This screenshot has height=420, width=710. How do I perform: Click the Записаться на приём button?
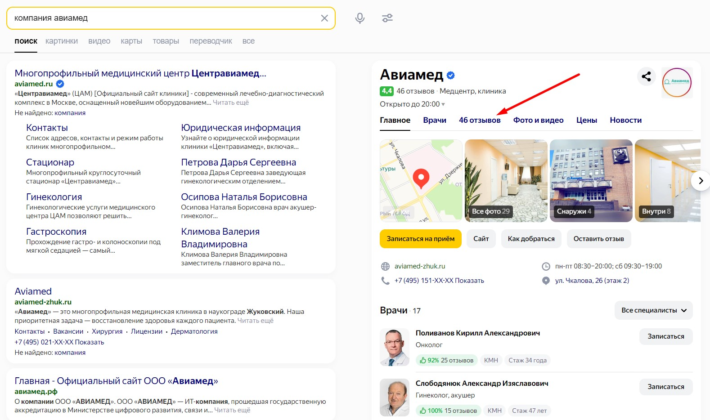[x=421, y=239]
